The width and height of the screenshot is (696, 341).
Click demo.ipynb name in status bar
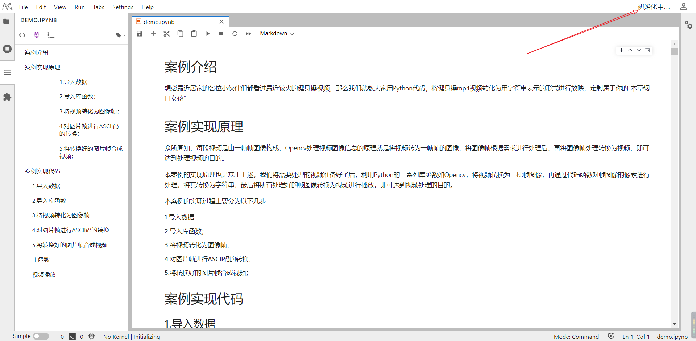click(672, 337)
